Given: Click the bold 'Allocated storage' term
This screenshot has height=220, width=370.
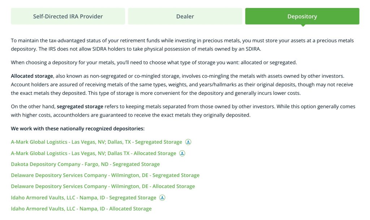Looking at the screenshot, I should [x=32, y=76].
